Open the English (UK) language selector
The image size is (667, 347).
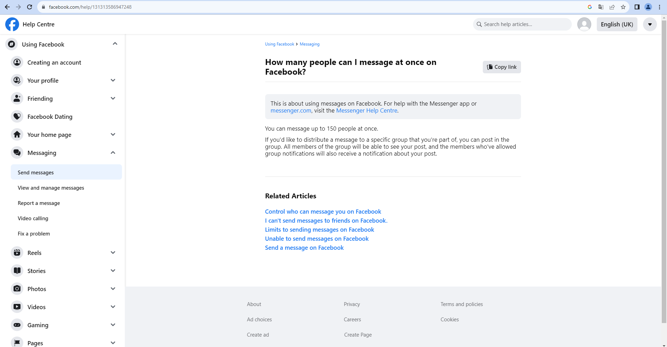[x=617, y=24]
